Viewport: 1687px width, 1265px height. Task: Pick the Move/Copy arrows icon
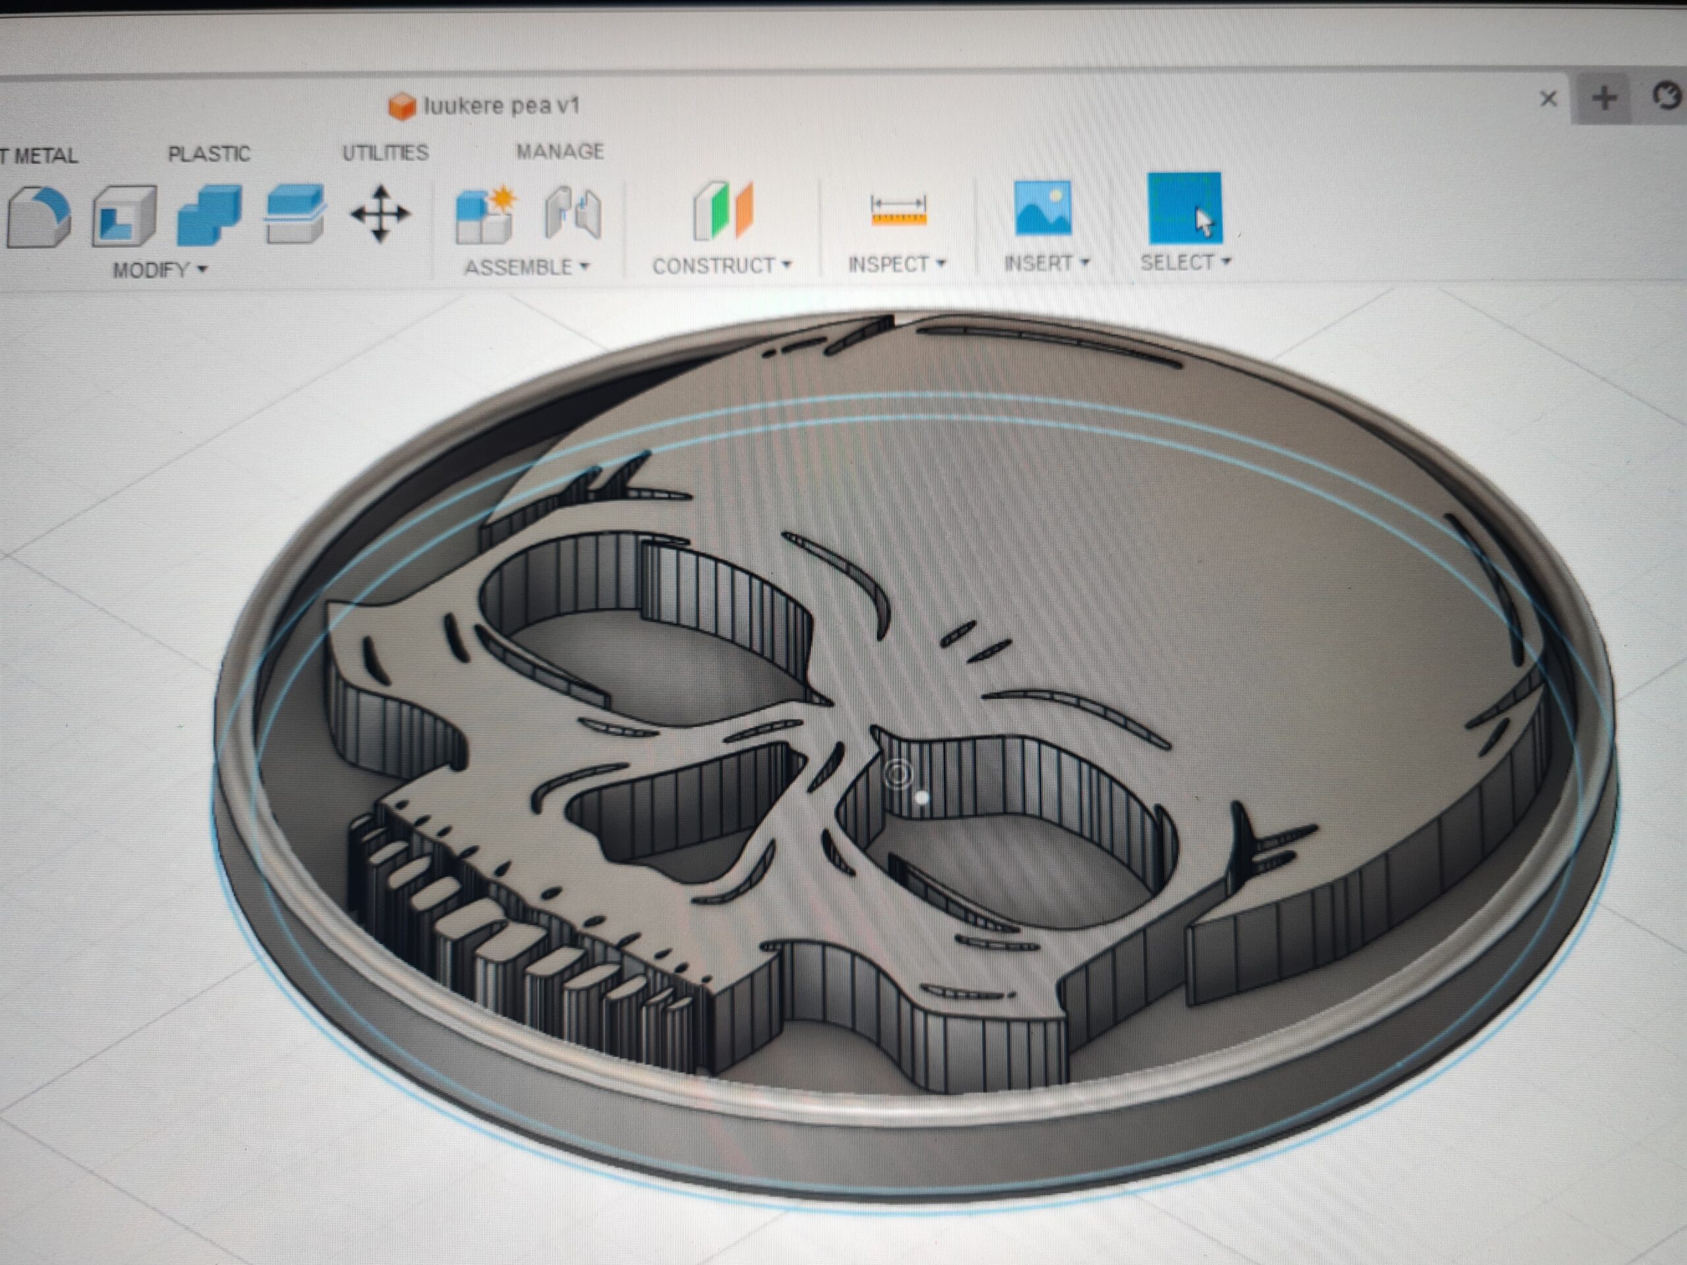coord(380,213)
